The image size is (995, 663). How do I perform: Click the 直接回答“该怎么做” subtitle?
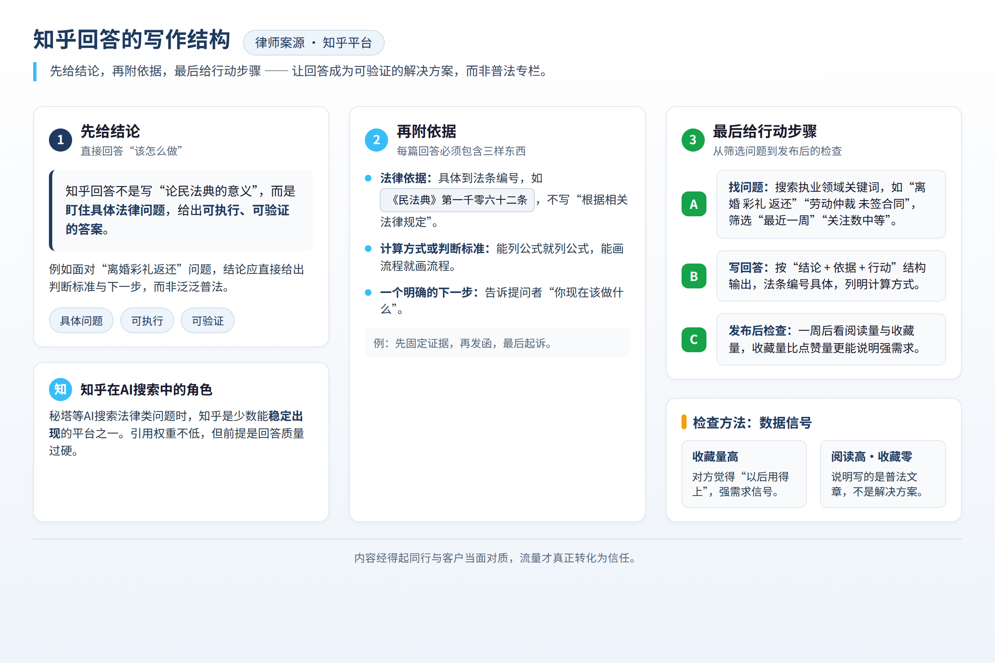click(131, 151)
